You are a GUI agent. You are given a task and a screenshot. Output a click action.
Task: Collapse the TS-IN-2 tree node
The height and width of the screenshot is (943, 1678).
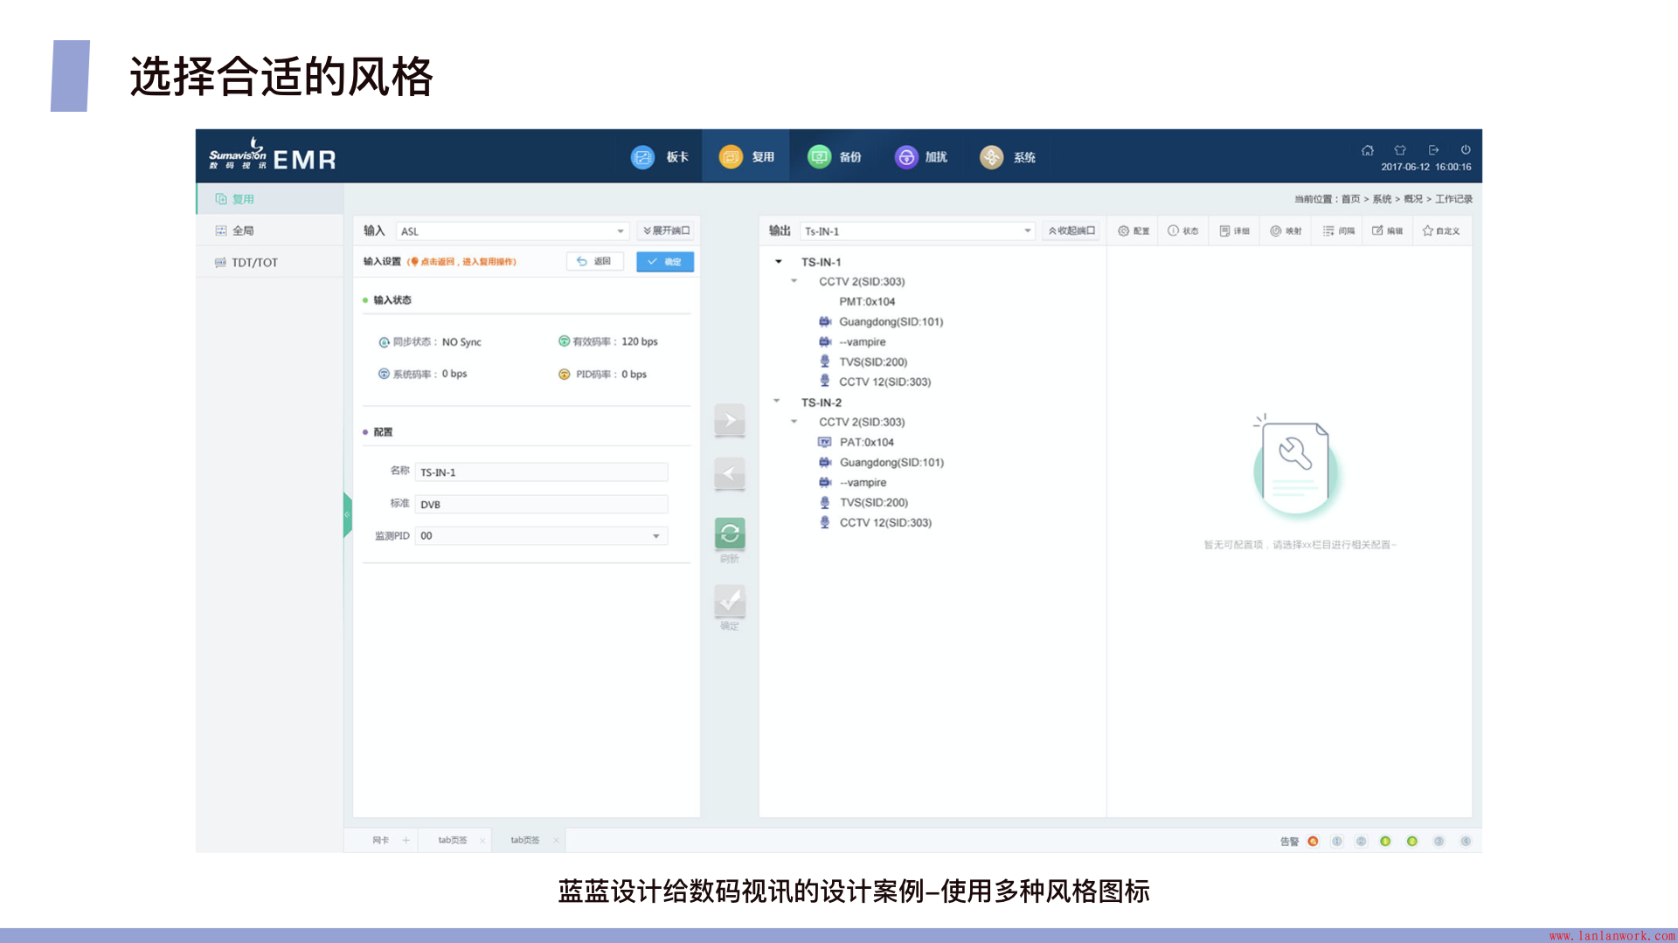click(777, 402)
